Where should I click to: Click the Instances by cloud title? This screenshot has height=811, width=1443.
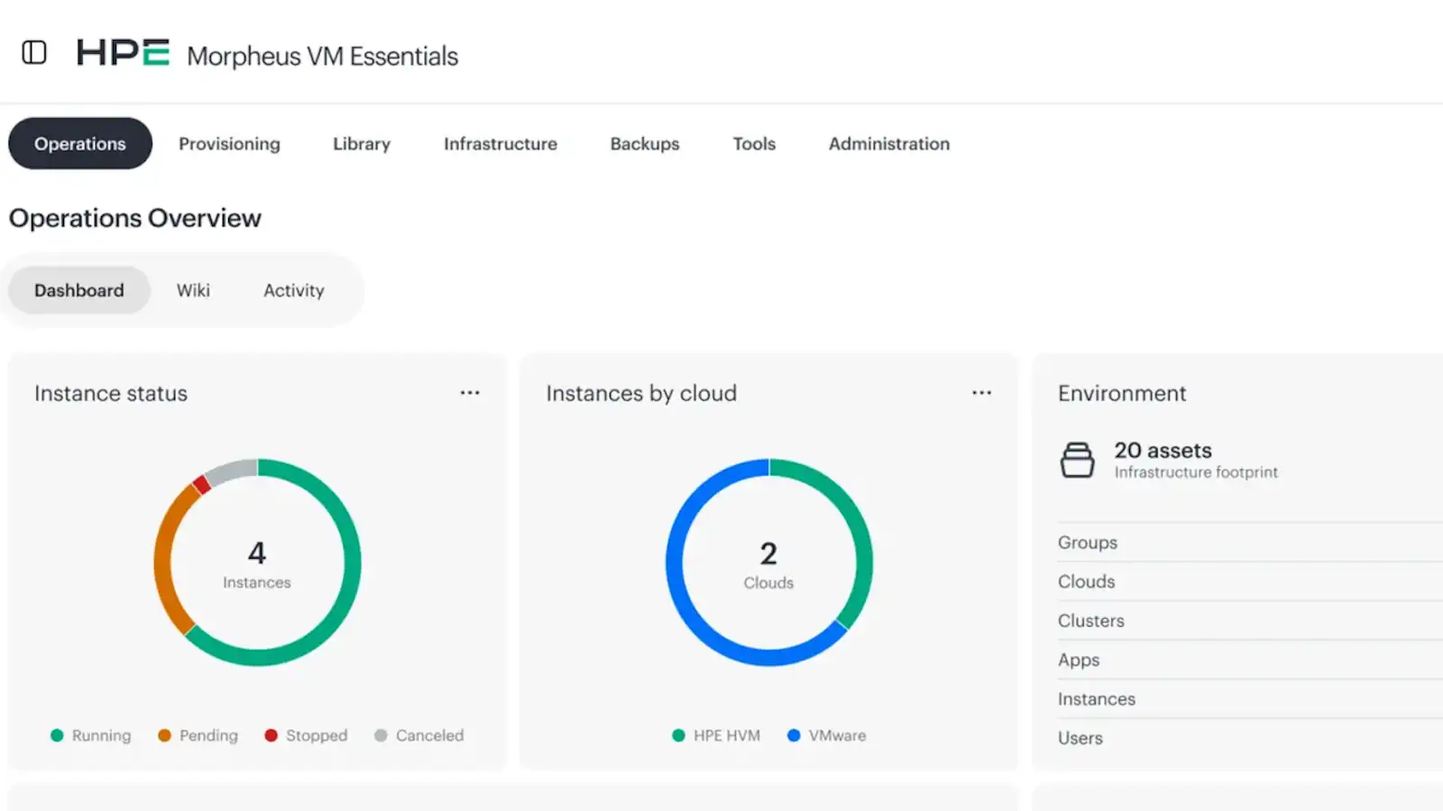click(x=641, y=394)
